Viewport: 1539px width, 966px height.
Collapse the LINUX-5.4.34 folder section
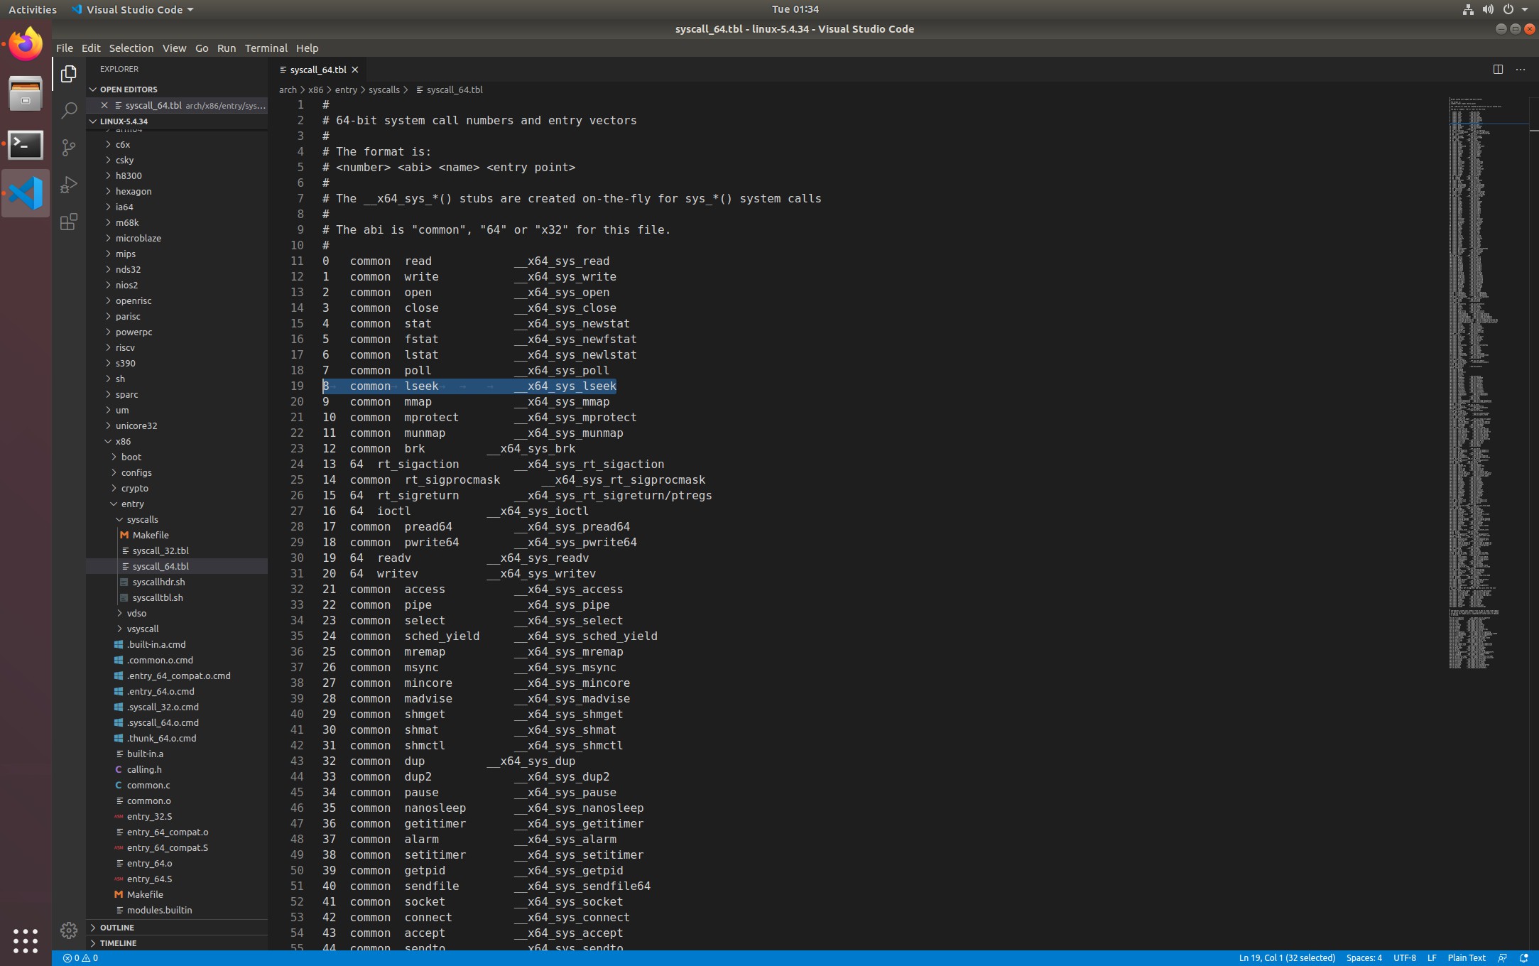[x=177, y=121]
